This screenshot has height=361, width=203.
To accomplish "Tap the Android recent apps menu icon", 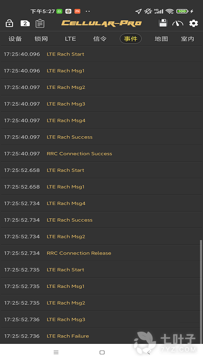I will pos(56,352).
